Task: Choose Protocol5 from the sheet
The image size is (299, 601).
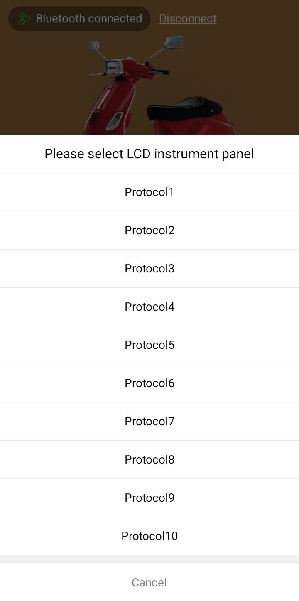Action: pyautogui.click(x=149, y=345)
